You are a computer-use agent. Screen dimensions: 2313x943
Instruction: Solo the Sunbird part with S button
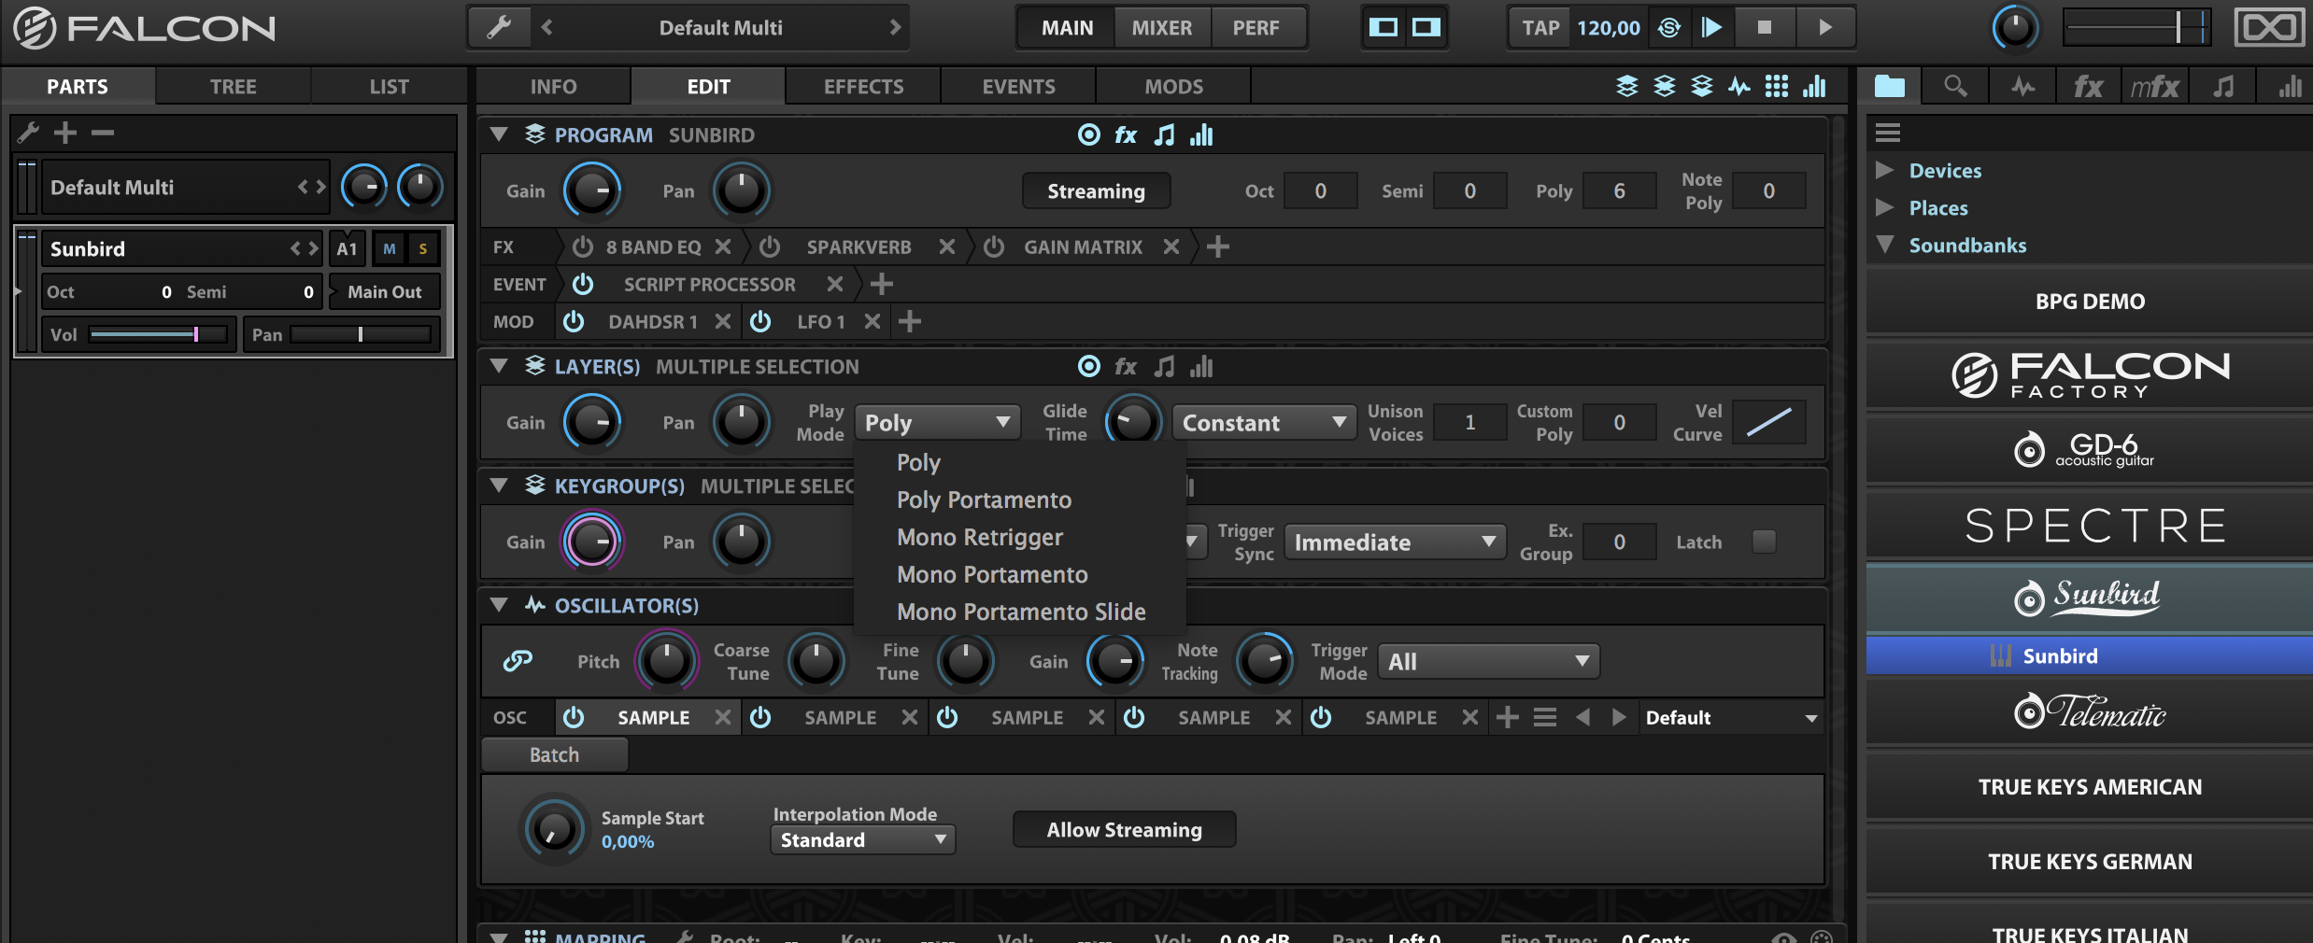click(x=423, y=249)
